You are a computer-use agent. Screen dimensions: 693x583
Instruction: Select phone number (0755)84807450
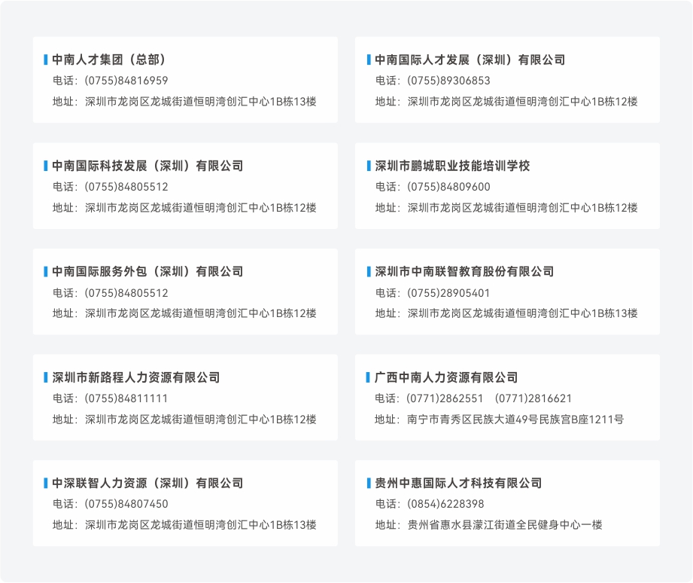tap(126, 504)
